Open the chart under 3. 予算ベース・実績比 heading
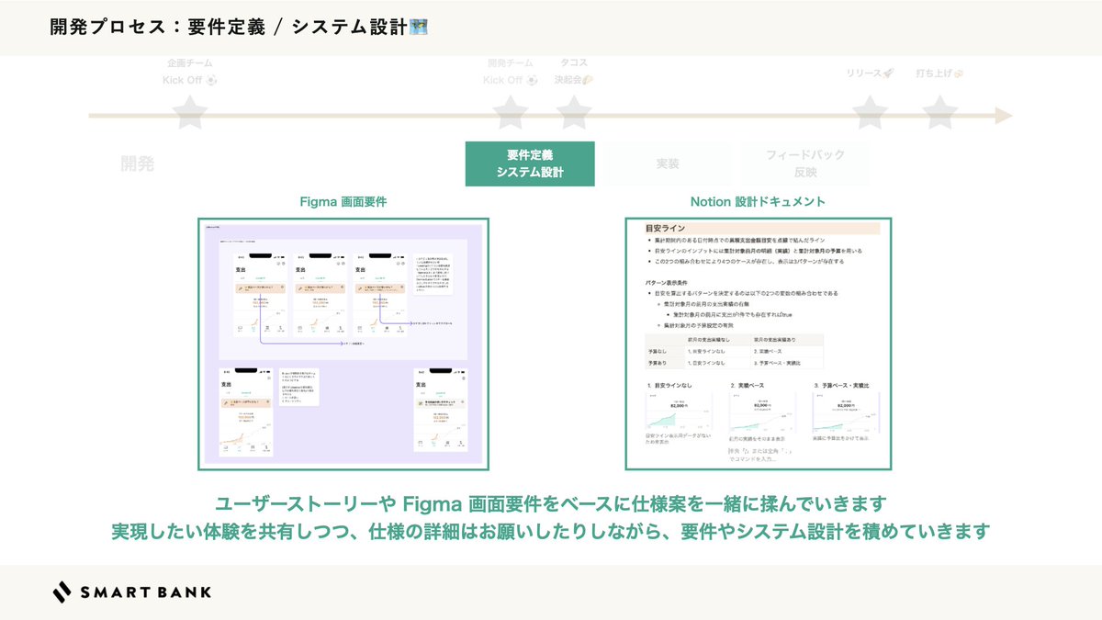This screenshot has width=1102, height=620. coord(847,413)
